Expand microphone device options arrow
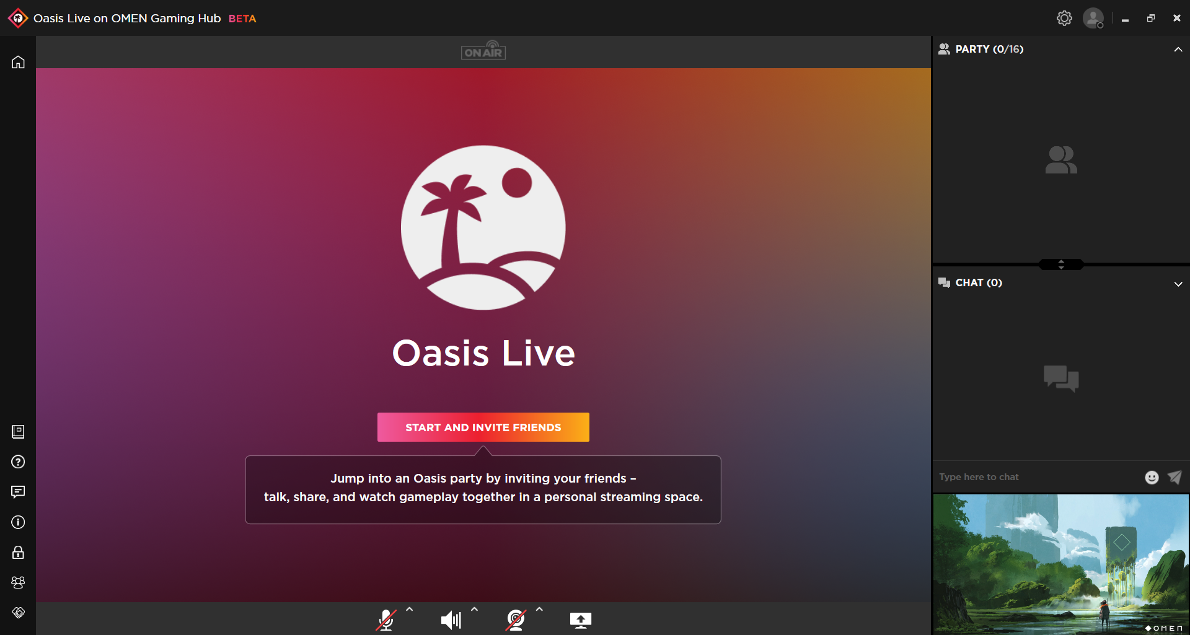 409,610
